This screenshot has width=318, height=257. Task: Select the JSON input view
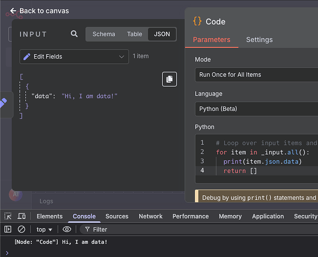(x=162, y=34)
